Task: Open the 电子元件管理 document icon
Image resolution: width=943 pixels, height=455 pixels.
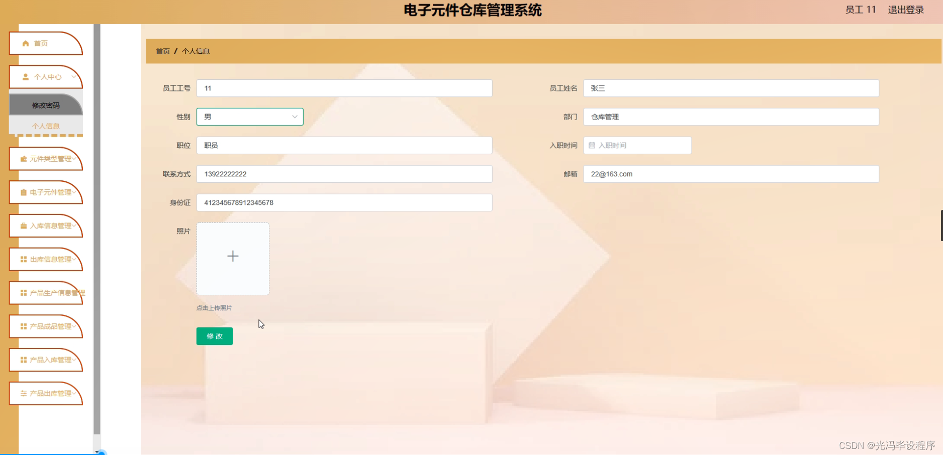Action: click(23, 192)
